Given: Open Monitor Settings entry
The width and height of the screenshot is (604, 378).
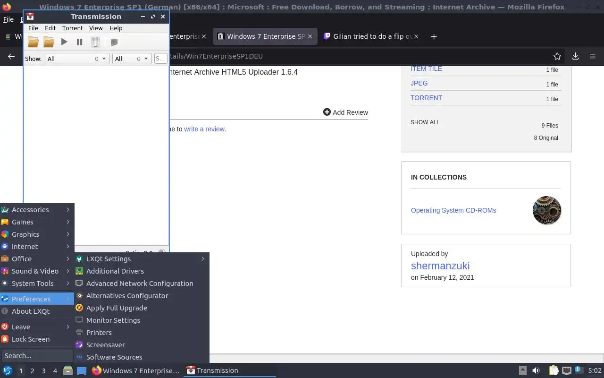Looking at the screenshot, I should click(142, 320).
